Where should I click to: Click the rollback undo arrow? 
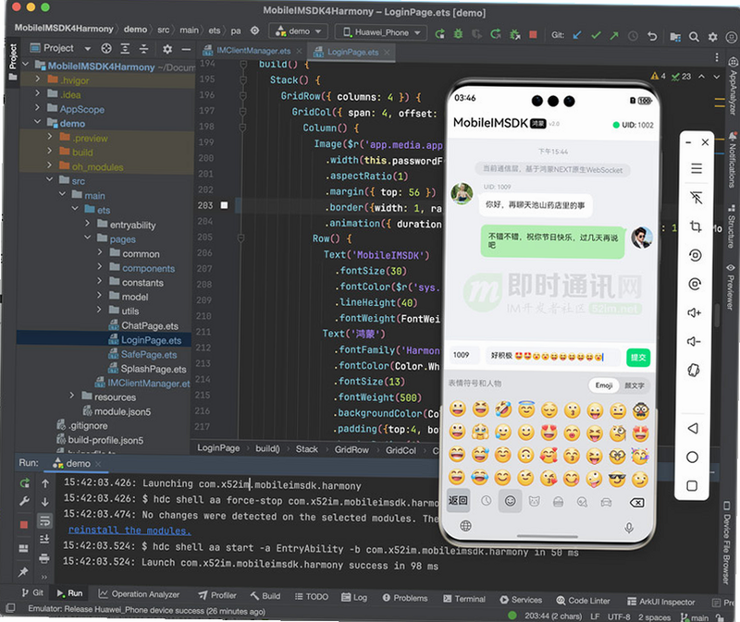(x=652, y=36)
